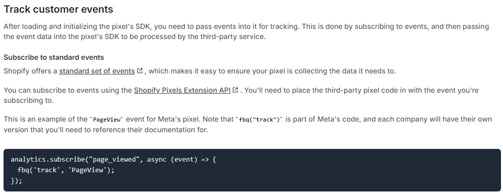The width and height of the screenshot is (503, 194).
Task: Click the external-link icon beside Shopify Pixels Extension API
Action: click(235, 90)
